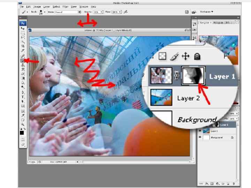Select the Dodge tool
The image size is (251, 188).
coord(23,87)
